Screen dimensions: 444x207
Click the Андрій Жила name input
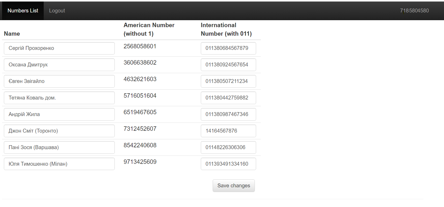(59, 114)
